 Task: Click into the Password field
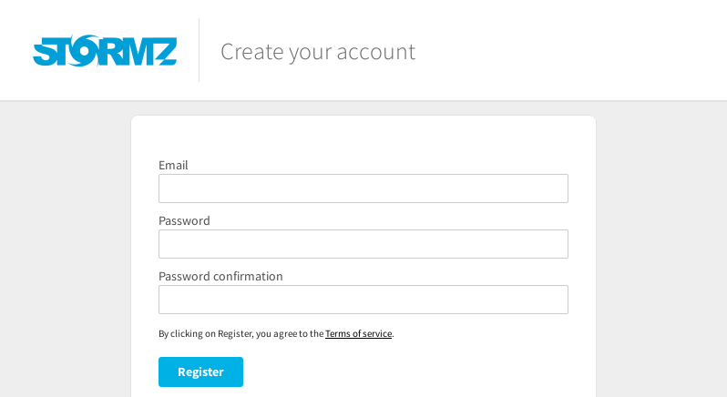tap(363, 244)
